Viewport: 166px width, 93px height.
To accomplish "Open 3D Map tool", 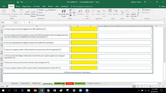I will point(87,13).
